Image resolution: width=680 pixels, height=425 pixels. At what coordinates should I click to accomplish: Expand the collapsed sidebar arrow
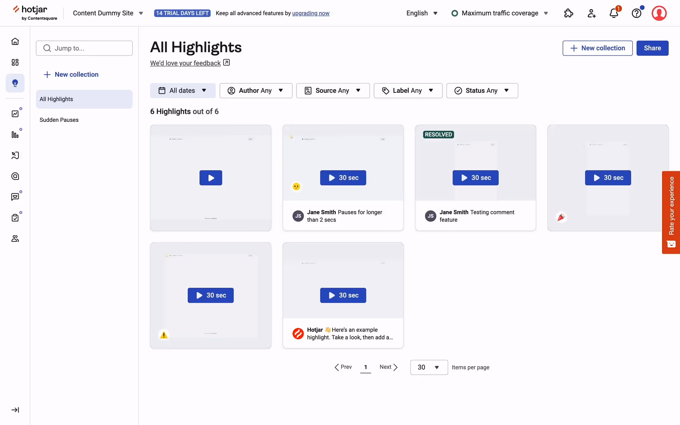pyautogui.click(x=15, y=410)
